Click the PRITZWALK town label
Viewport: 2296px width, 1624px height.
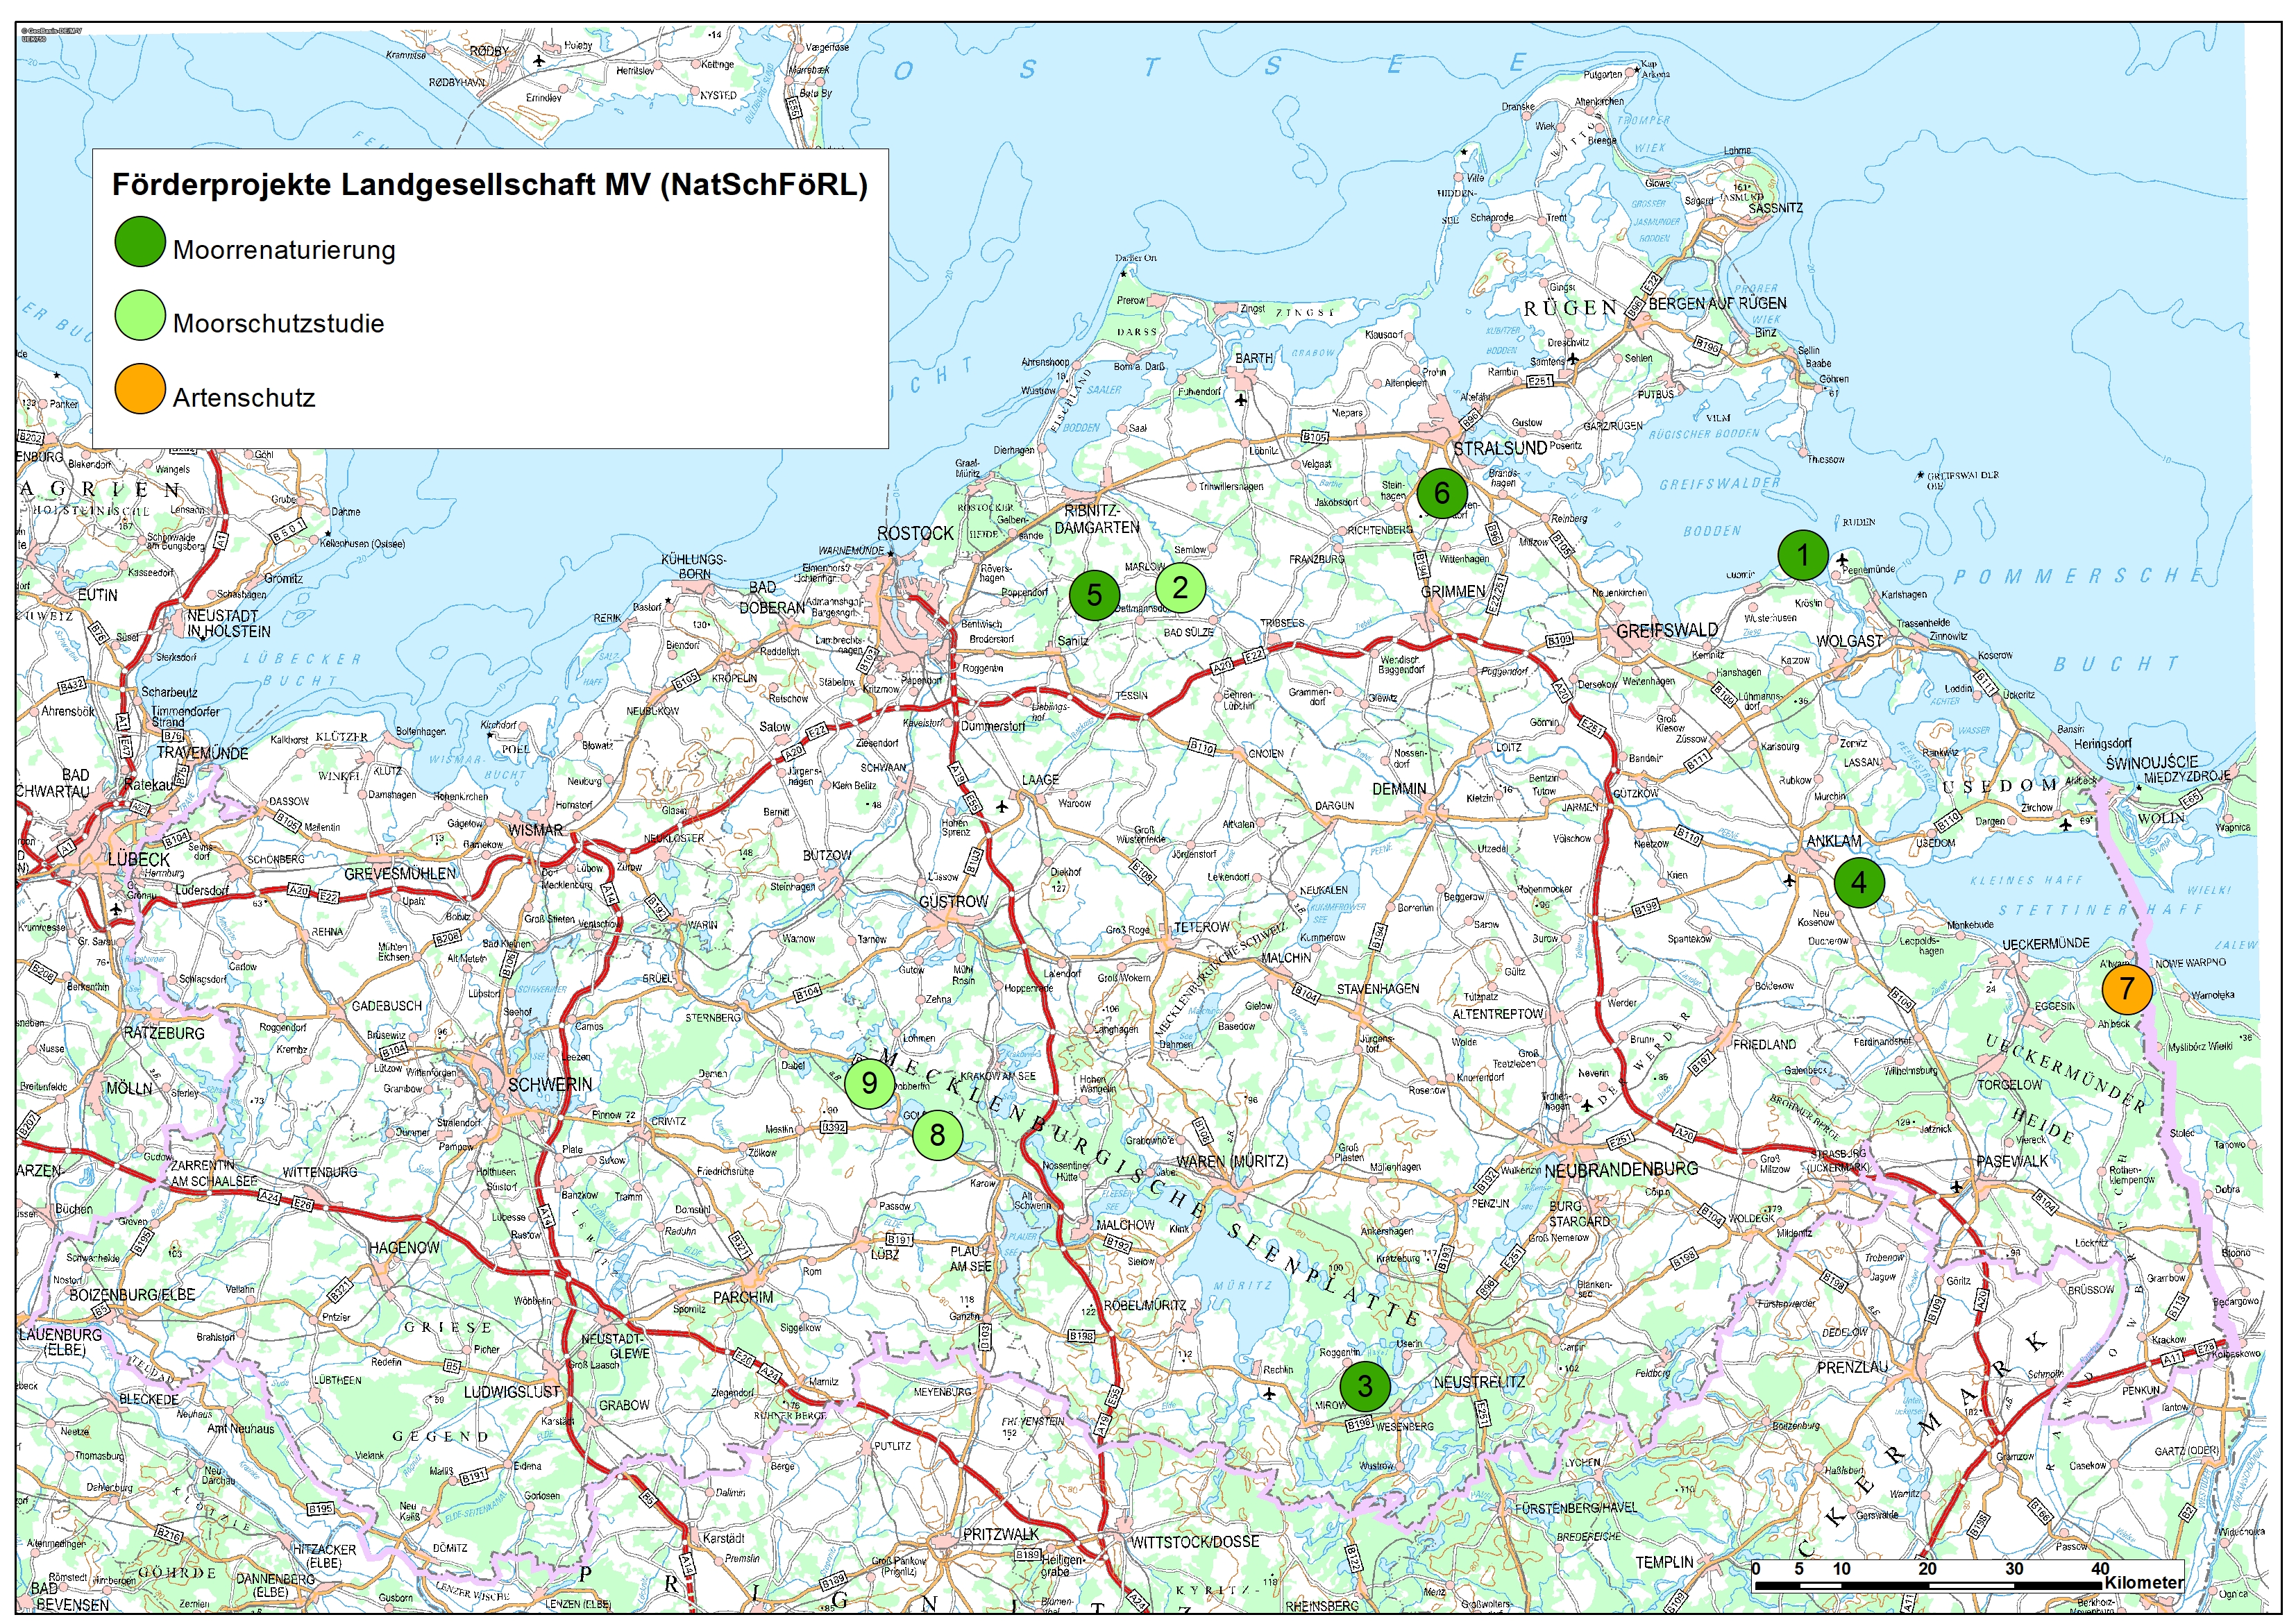click(x=1001, y=1534)
